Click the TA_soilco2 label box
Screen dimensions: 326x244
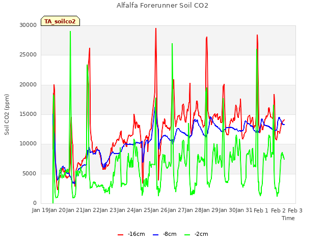(60, 21)
